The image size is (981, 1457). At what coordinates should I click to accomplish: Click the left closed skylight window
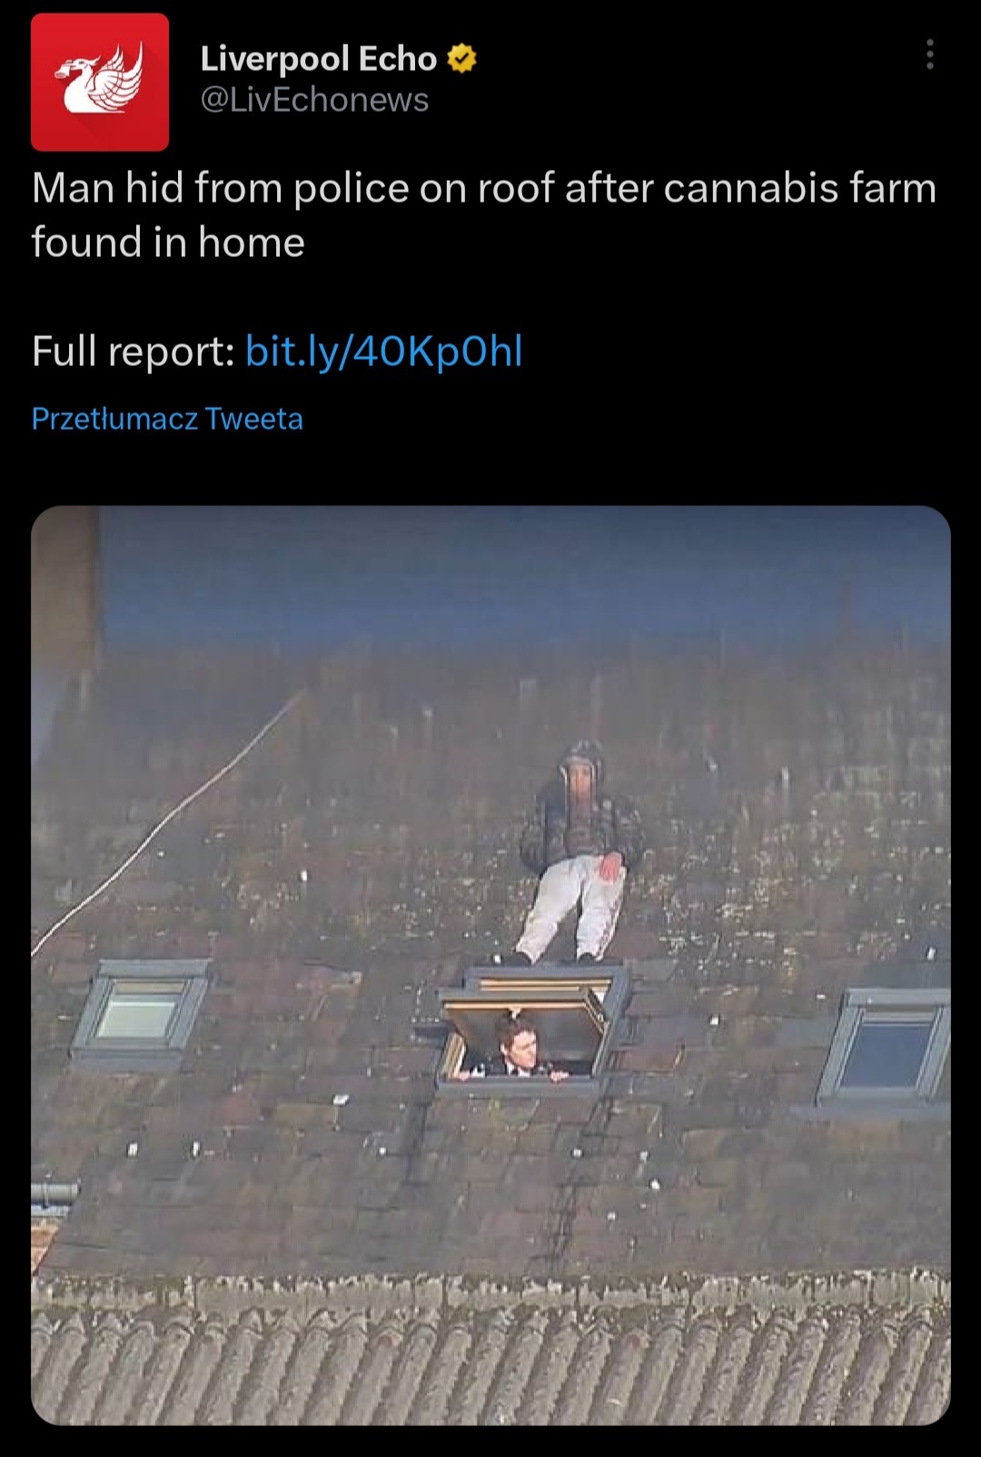click(x=141, y=1012)
